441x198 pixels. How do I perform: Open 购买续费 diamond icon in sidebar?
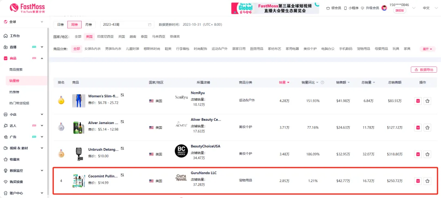5,182
